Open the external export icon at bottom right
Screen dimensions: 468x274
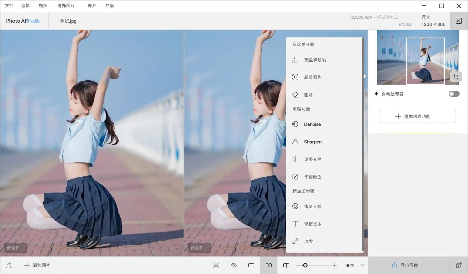click(459, 265)
